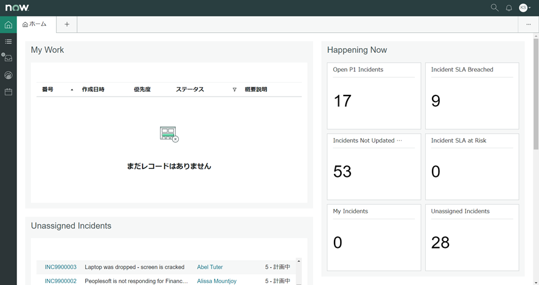Viewport: 539px width, 285px height.
Task: Click the empty-records illustration icon in My Work
Action: point(169,134)
